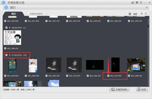Toggle the 07-08-2016 group checkbox
Image resolution: width=152 pixels, height=99 pixels.
tap(6, 55)
